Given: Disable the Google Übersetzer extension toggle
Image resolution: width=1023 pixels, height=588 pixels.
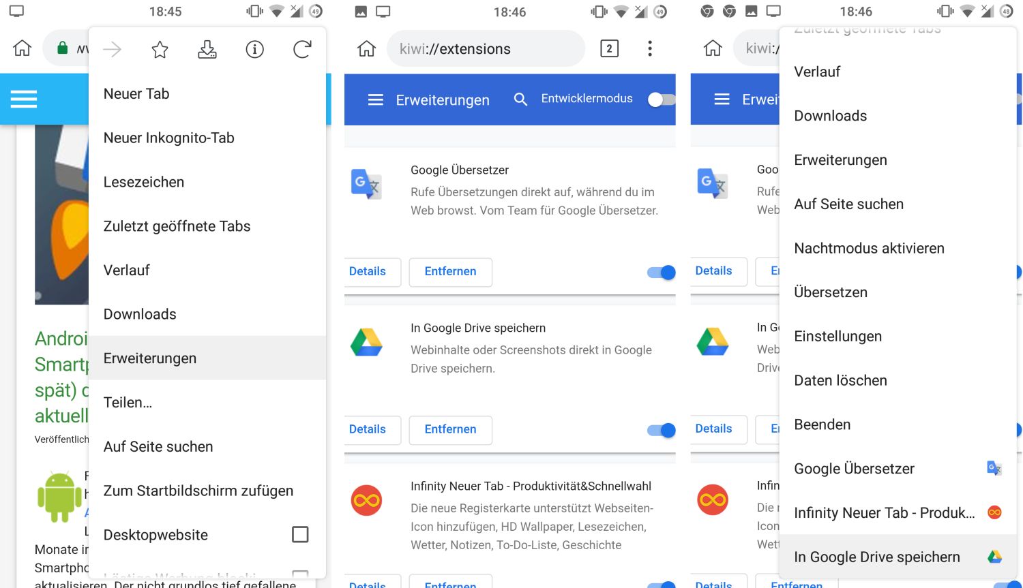Looking at the screenshot, I should [661, 273].
